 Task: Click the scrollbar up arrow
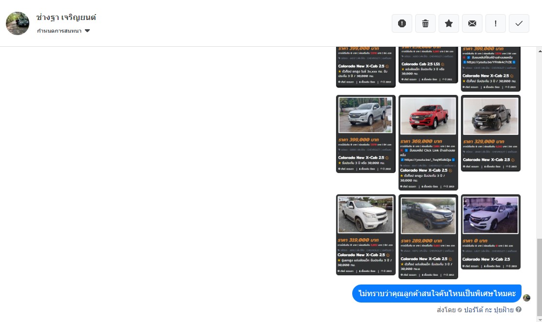point(539,51)
